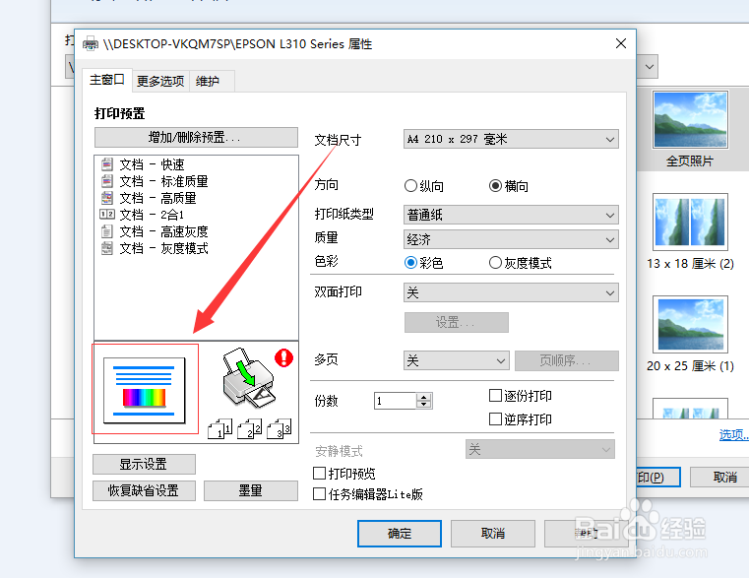The image size is (749, 578).
Task: Click the printer icon in the title bar
Action: point(91,44)
